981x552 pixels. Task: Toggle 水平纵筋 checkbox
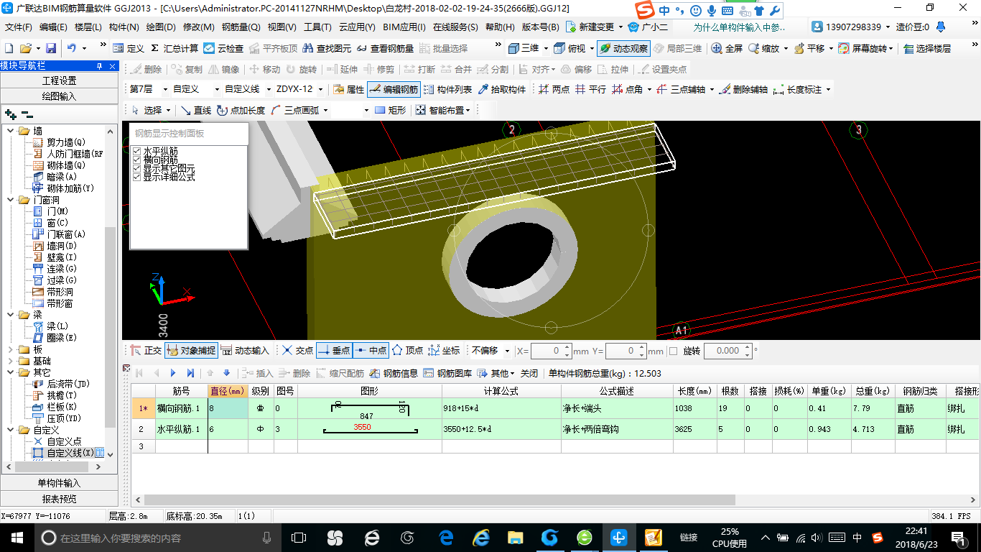136,151
